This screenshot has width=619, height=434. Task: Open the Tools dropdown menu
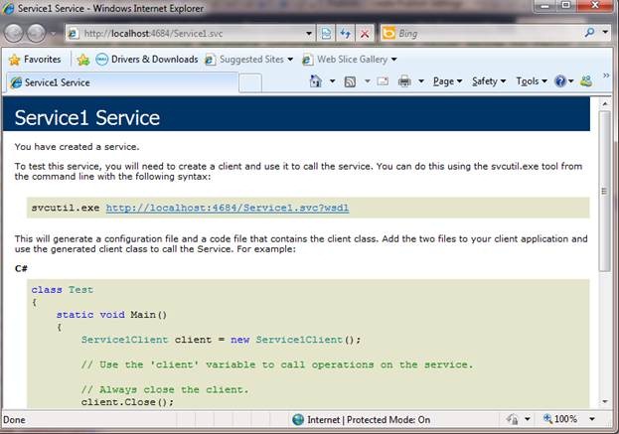point(532,81)
